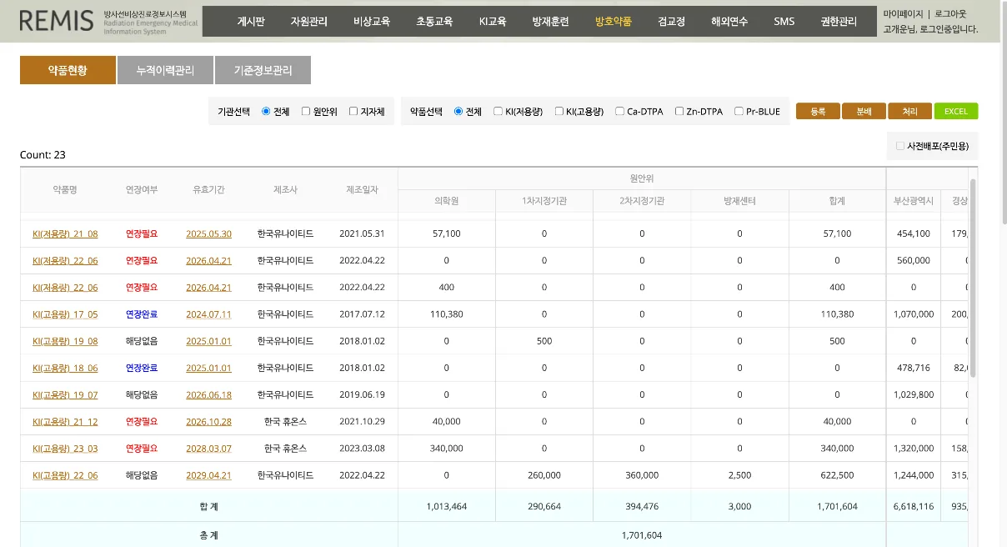Viewport: 1007px width, 547px height.
Task: Open drug KI(고용량)_17_05
Action: point(65,314)
